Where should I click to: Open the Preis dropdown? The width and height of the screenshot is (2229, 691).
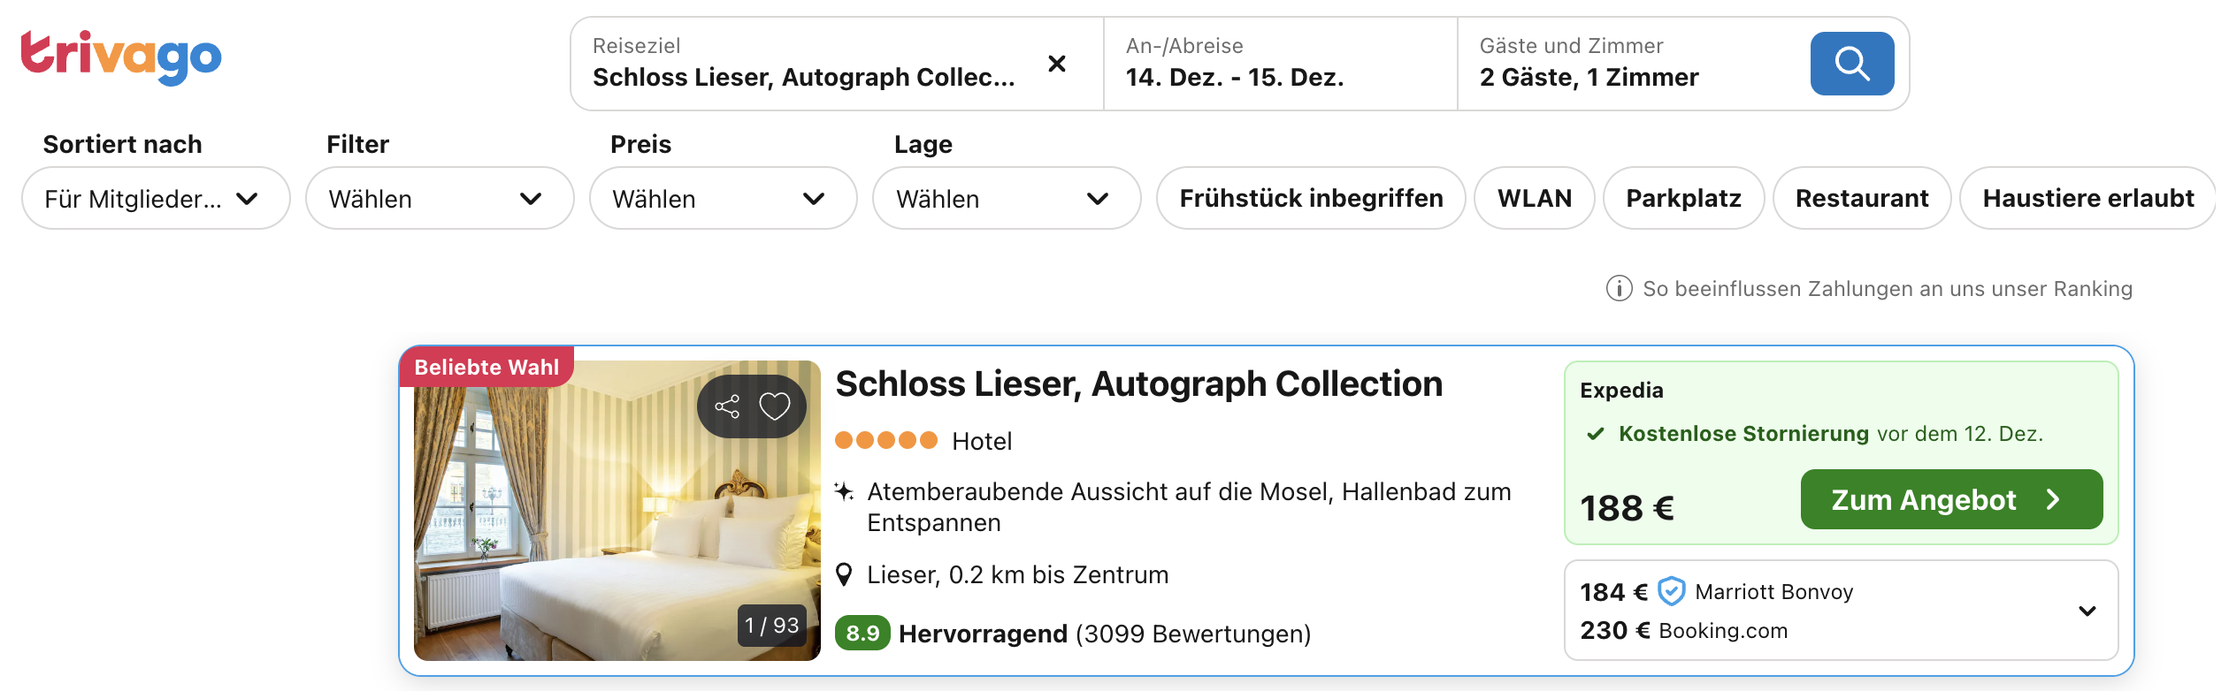pyautogui.click(x=723, y=199)
